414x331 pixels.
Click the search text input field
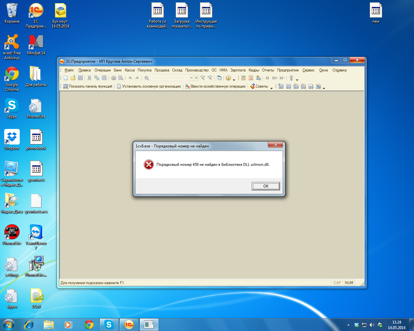coord(170,78)
